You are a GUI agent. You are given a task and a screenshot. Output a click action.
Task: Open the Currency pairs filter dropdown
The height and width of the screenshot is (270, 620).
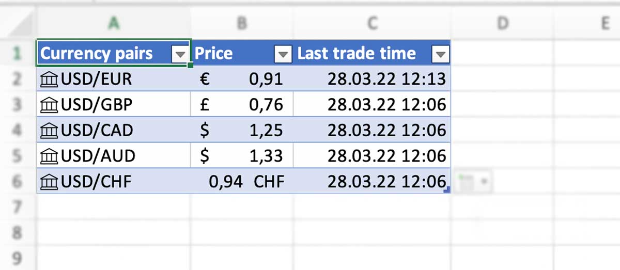click(x=180, y=54)
